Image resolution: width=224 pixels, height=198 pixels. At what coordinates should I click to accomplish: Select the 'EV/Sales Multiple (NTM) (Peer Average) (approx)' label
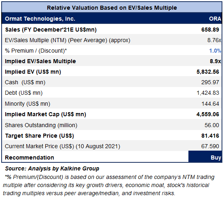[68, 40]
